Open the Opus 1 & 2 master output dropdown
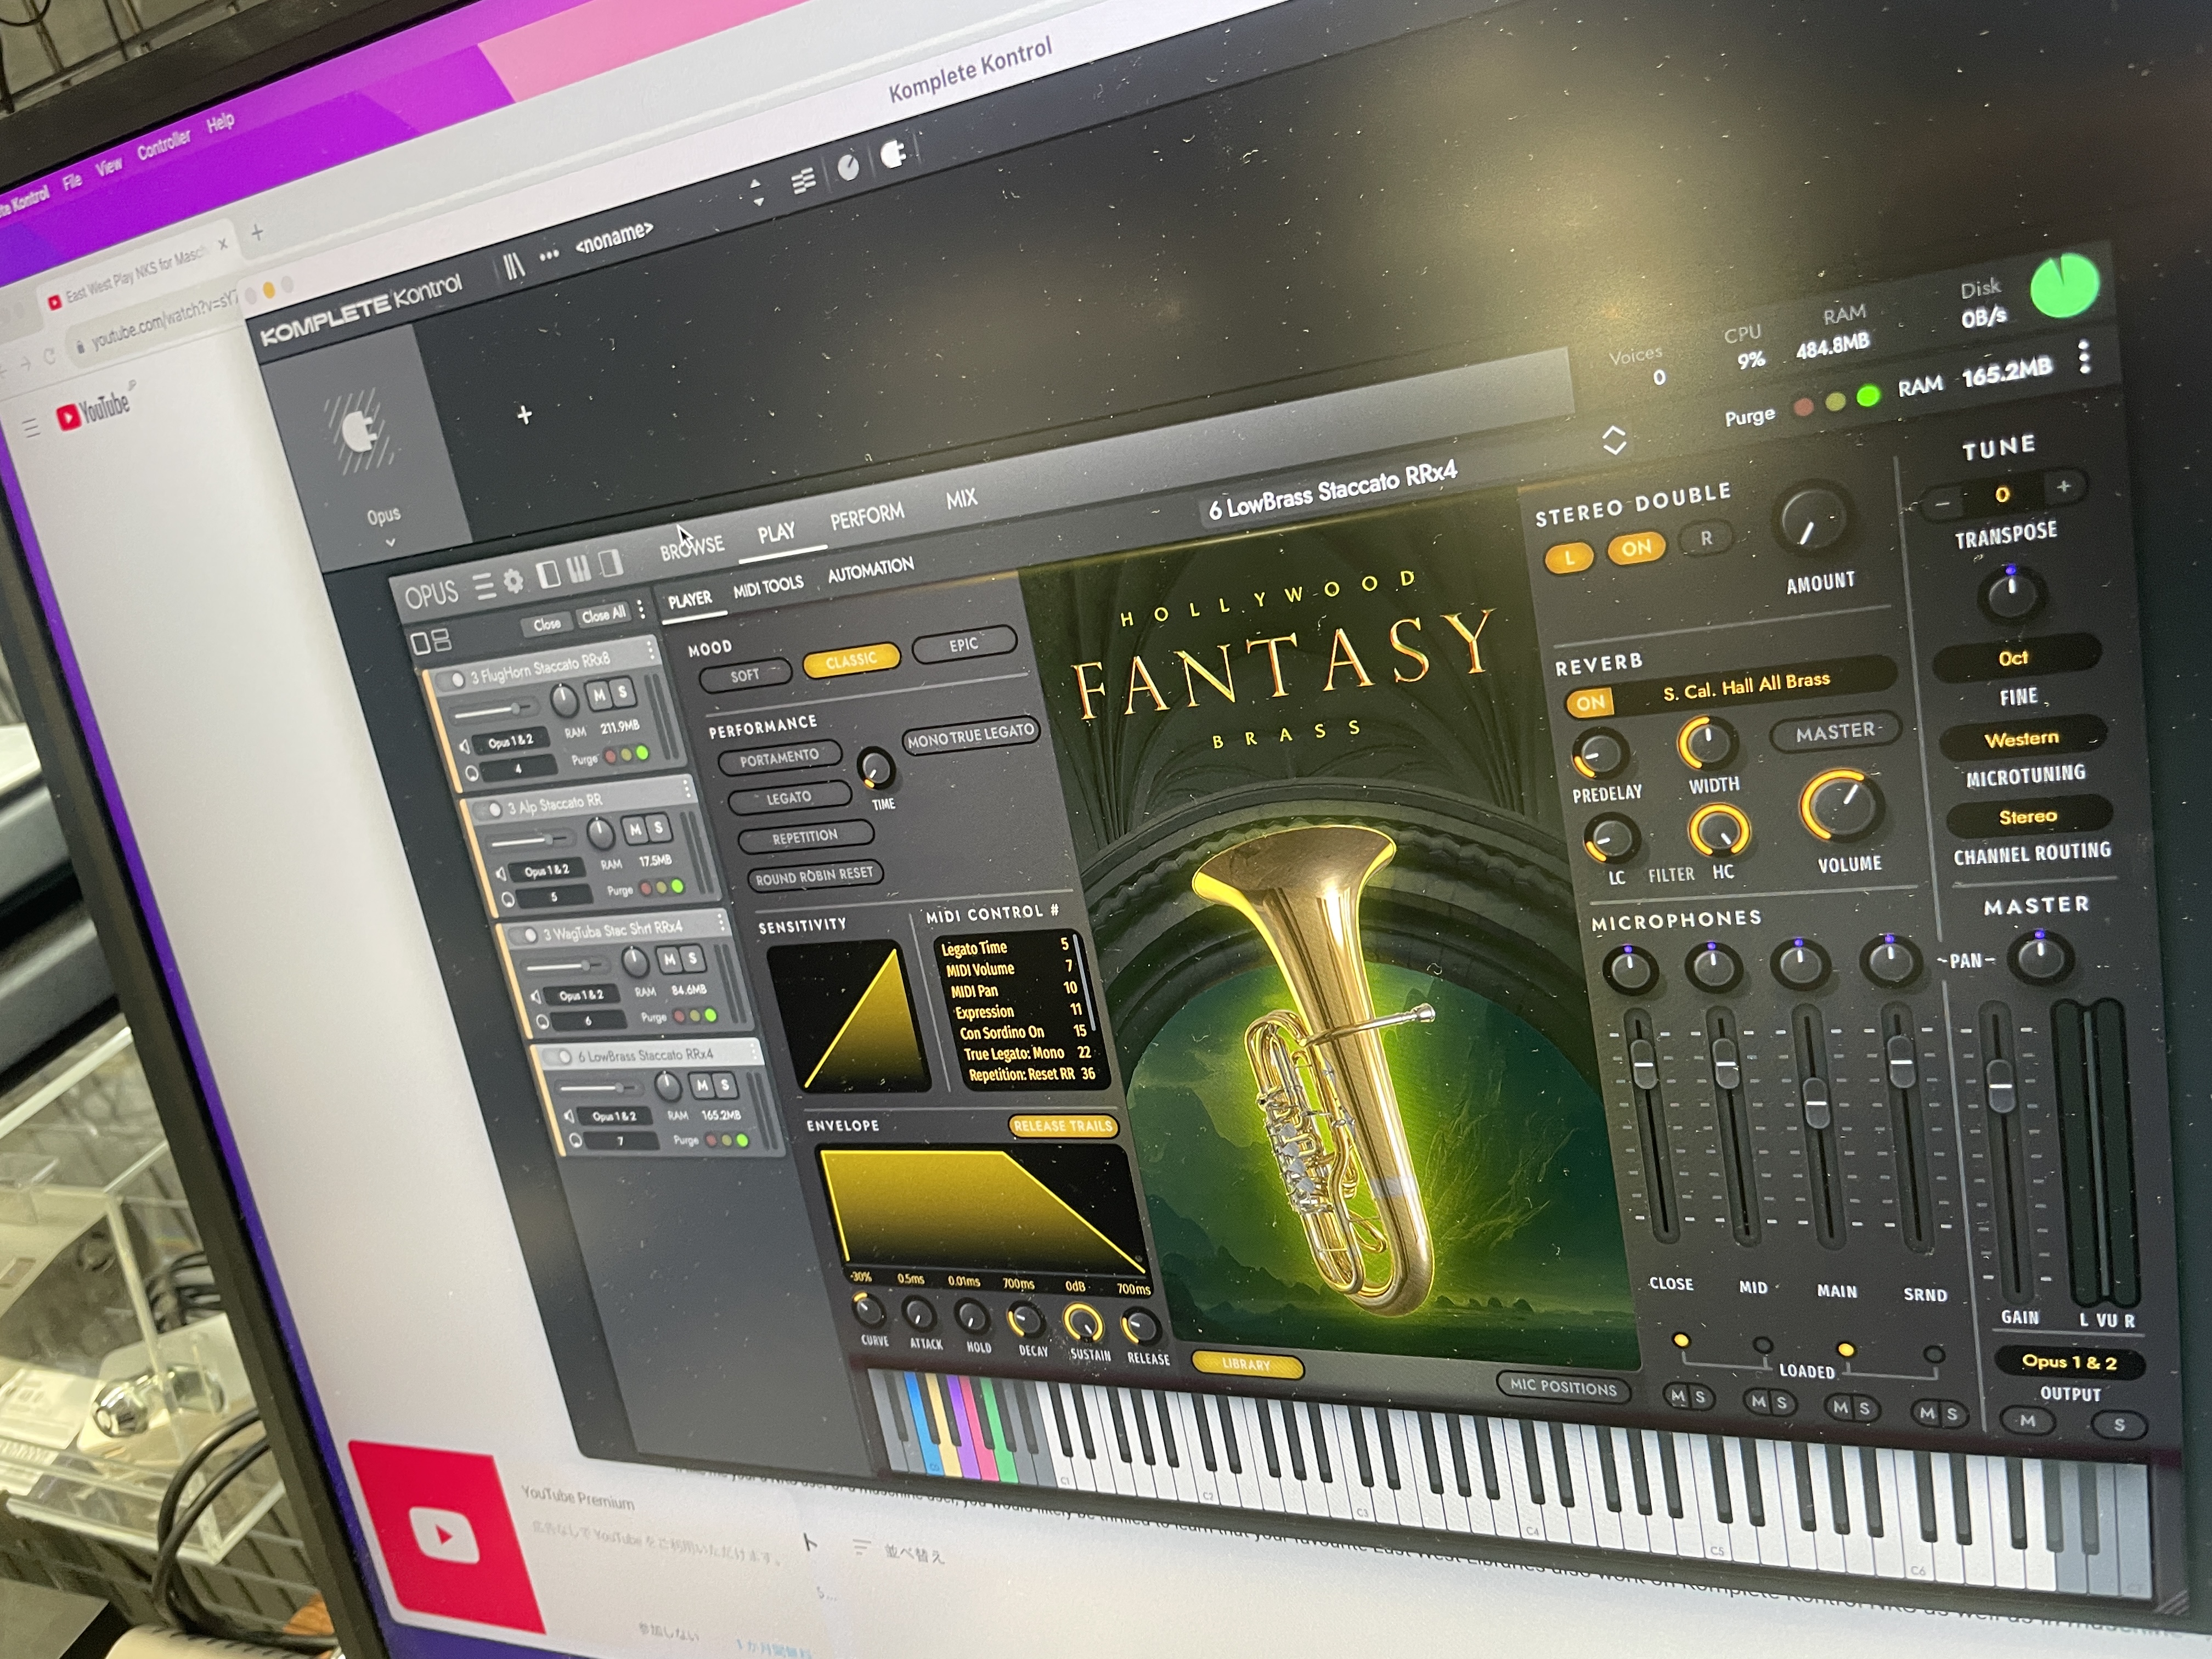Viewport: 2212px width, 1659px height. (2069, 1362)
